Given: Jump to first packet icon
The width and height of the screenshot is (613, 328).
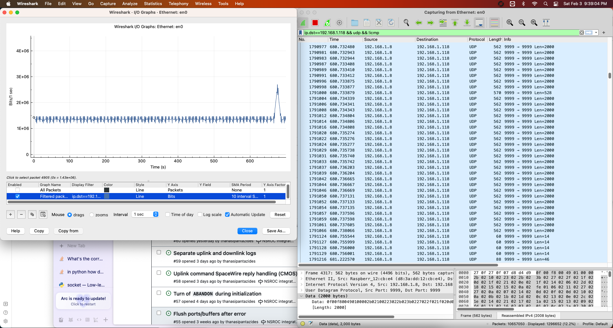Looking at the screenshot, I should click(x=455, y=23).
